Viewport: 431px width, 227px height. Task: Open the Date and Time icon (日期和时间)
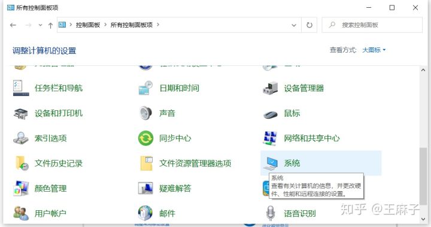coord(145,88)
